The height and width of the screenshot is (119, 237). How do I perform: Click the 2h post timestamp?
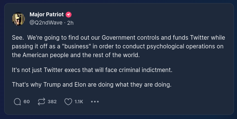(x=70, y=23)
